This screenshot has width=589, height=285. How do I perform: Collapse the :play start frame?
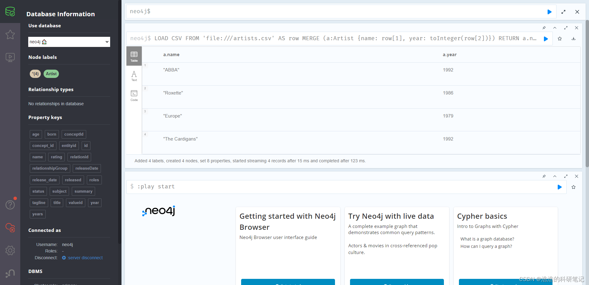(555, 176)
